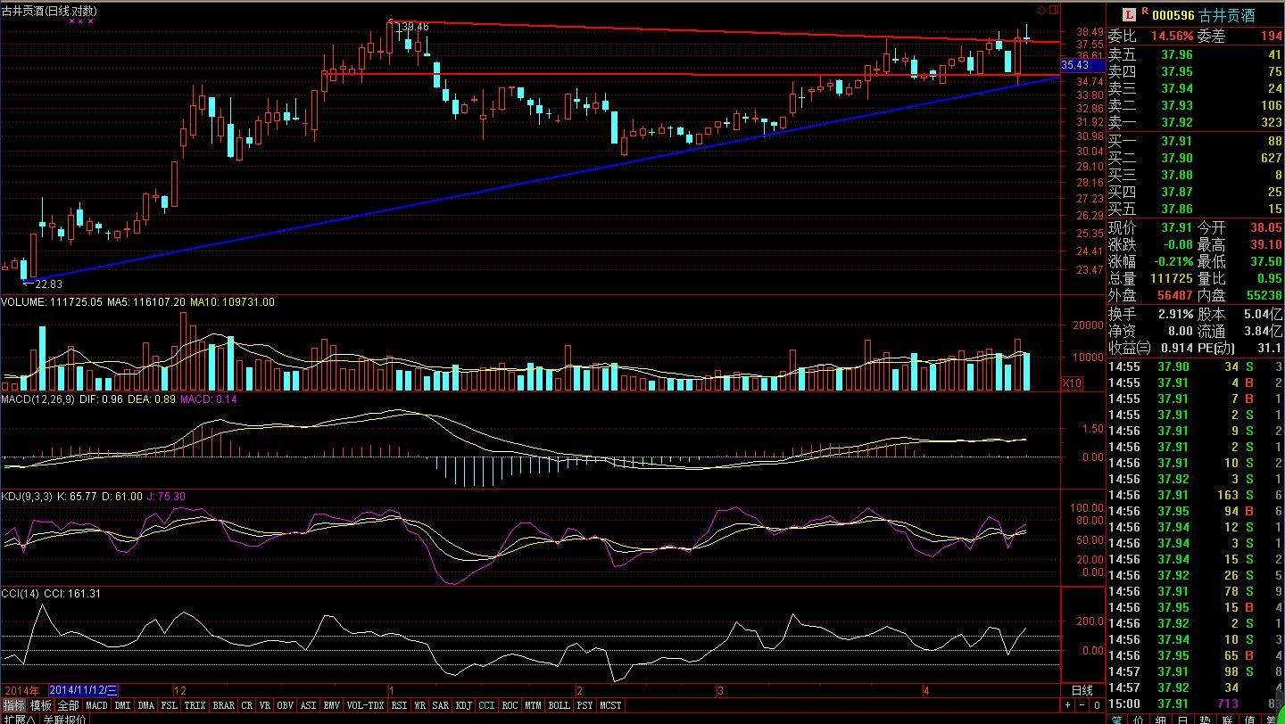Click the chart title 古井贡酒(日线,对数)
This screenshot has width=1285, height=724.
49,11
